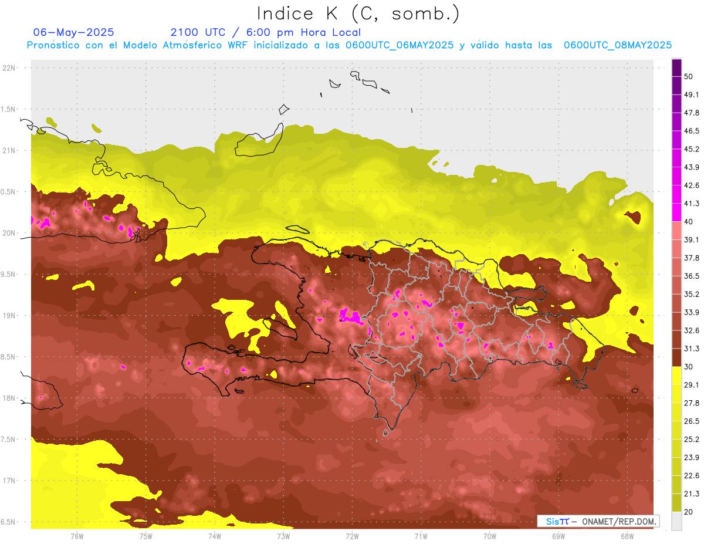Click latitude axis label '17N'
This screenshot has height=544, width=704.
pyautogui.click(x=10, y=481)
